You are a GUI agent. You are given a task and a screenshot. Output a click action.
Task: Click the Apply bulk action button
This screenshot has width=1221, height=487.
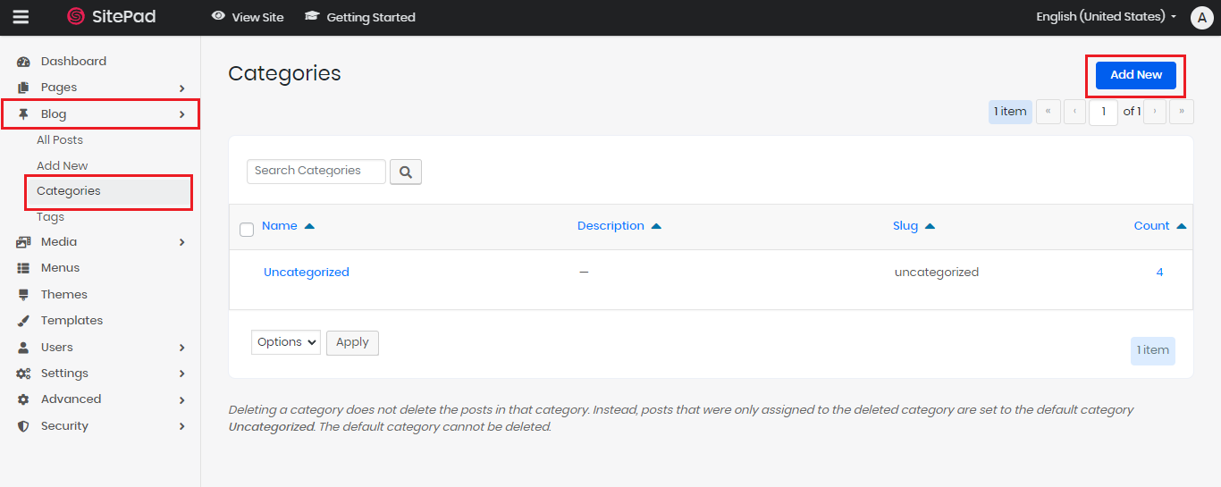352,342
